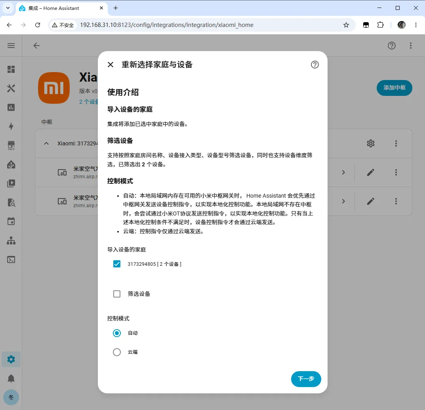Screen dimensions: 425x410
Task: Open HACS in the sidebar
Action: click(11, 145)
